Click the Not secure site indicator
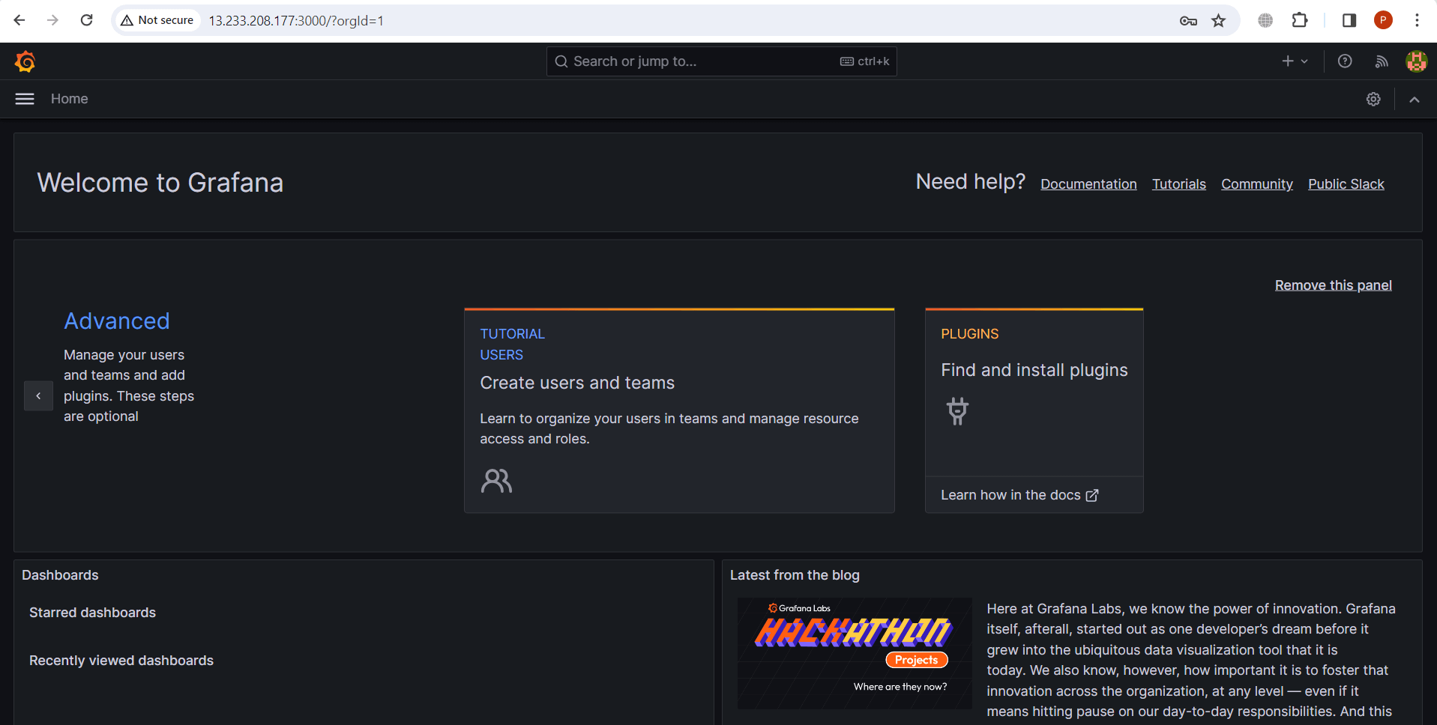 click(x=157, y=20)
